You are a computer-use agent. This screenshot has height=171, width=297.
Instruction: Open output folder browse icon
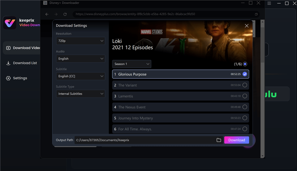219,140
